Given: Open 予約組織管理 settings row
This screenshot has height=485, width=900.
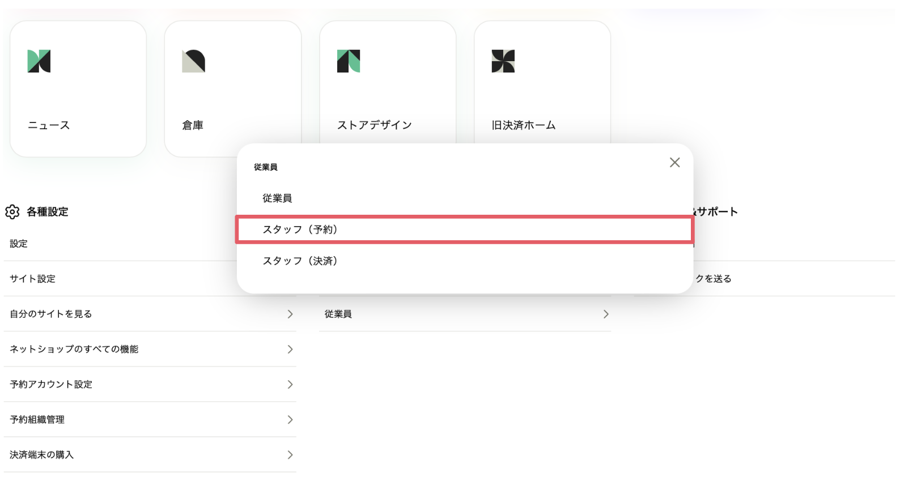Looking at the screenshot, I should coord(37,420).
